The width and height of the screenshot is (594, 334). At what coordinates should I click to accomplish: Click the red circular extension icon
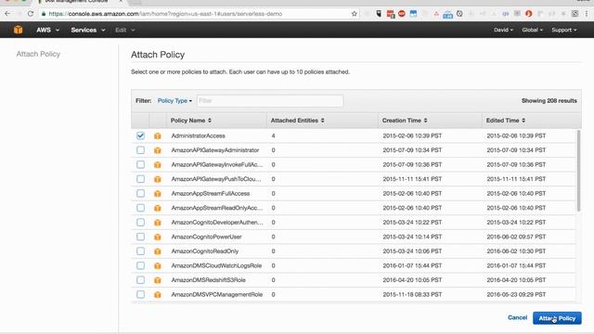(529, 14)
